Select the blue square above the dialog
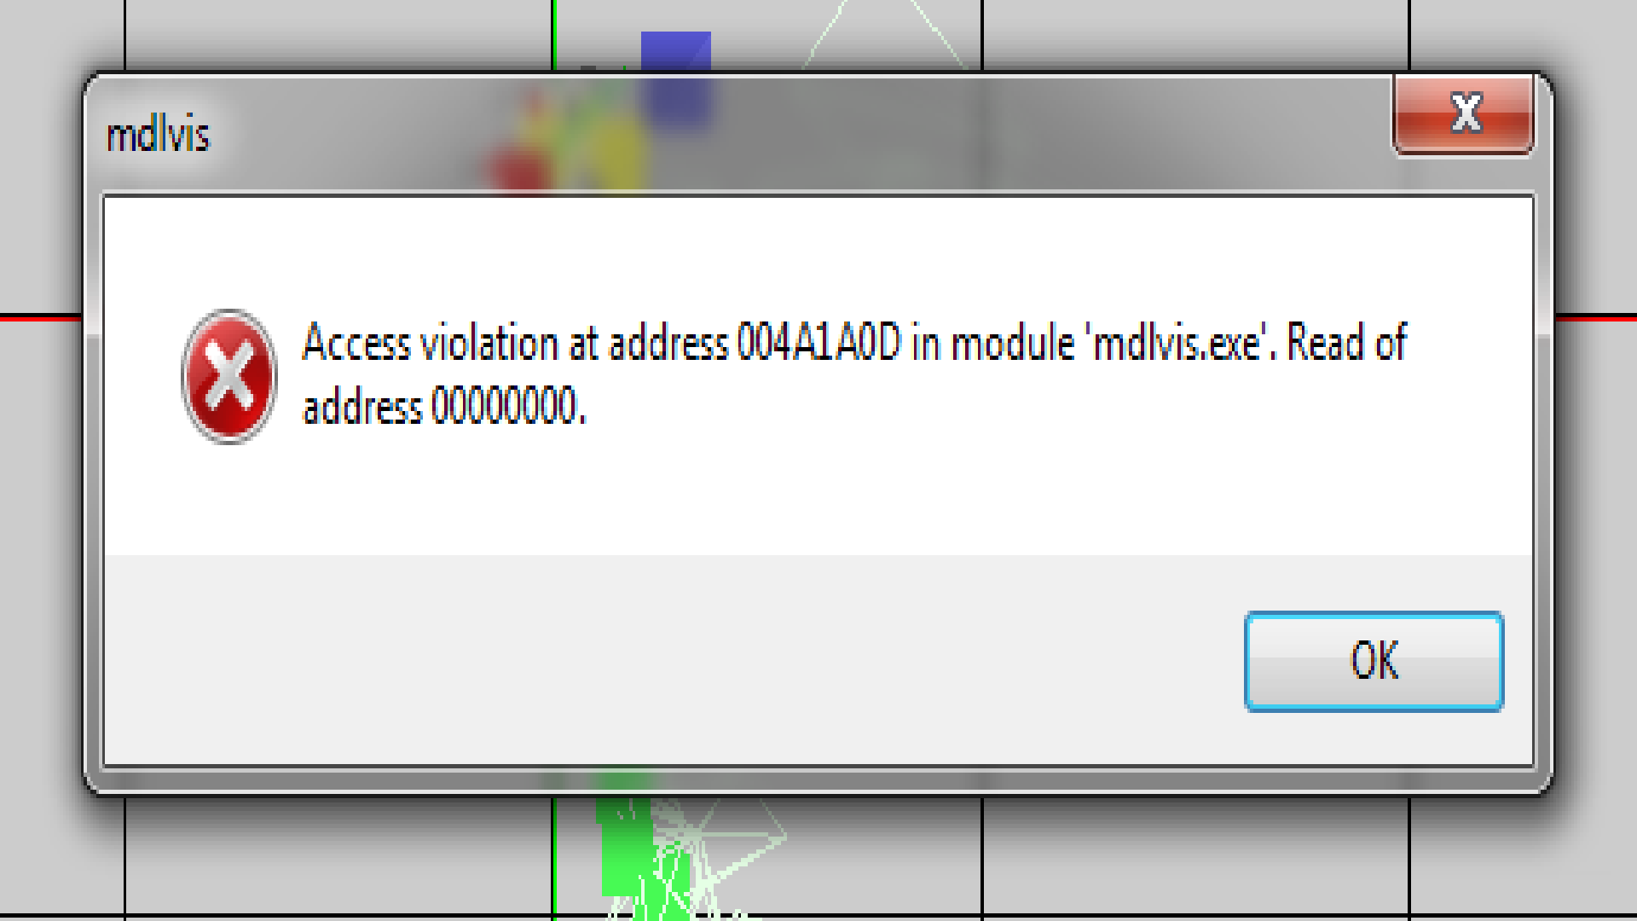 (675, 52)
